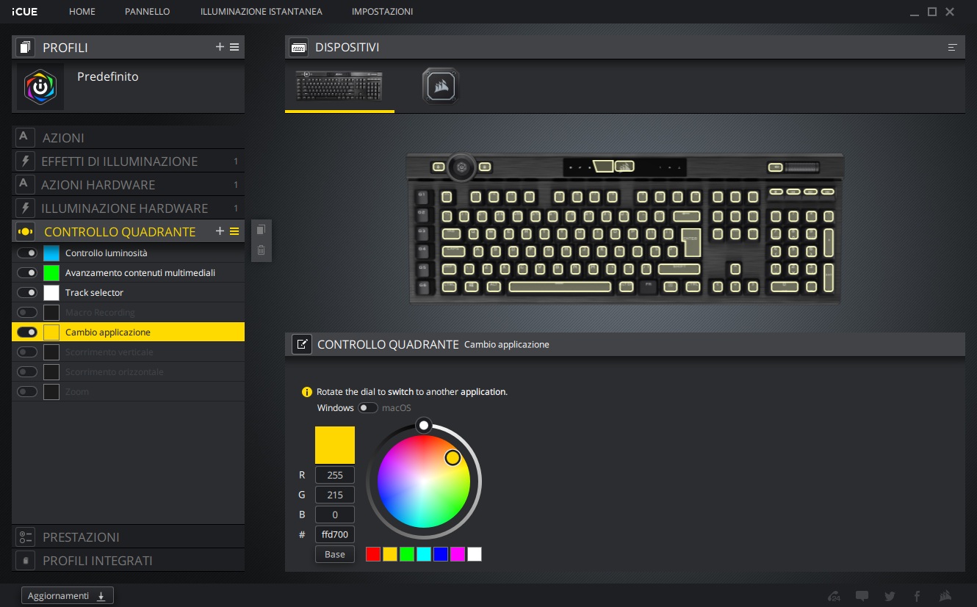
Task: Click the 24h support icon
Action: [x=834, y=596]
